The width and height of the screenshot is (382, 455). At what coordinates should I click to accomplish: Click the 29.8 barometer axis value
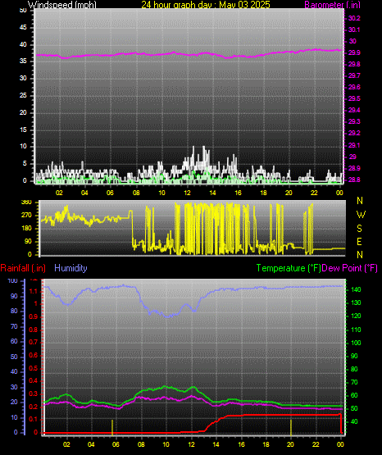pyautogui.click(x=354, y=64)
